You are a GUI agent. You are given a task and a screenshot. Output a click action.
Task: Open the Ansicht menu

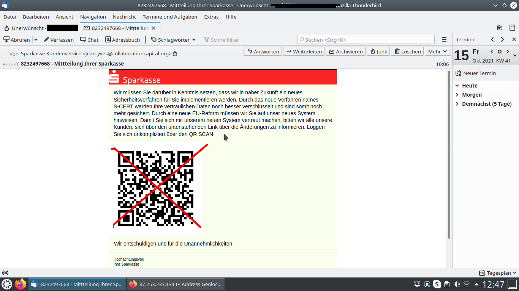[x=65, y=17]
